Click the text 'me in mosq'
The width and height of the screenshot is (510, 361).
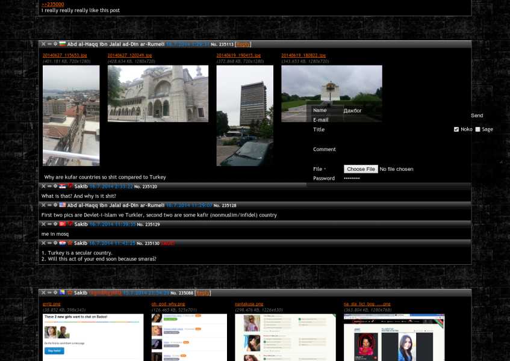[x=55, y=234]
